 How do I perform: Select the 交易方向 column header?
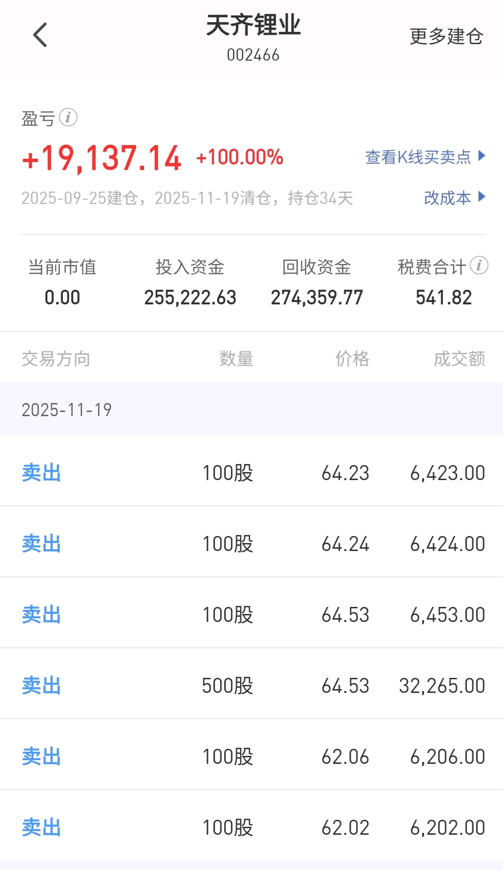point(56,359)
